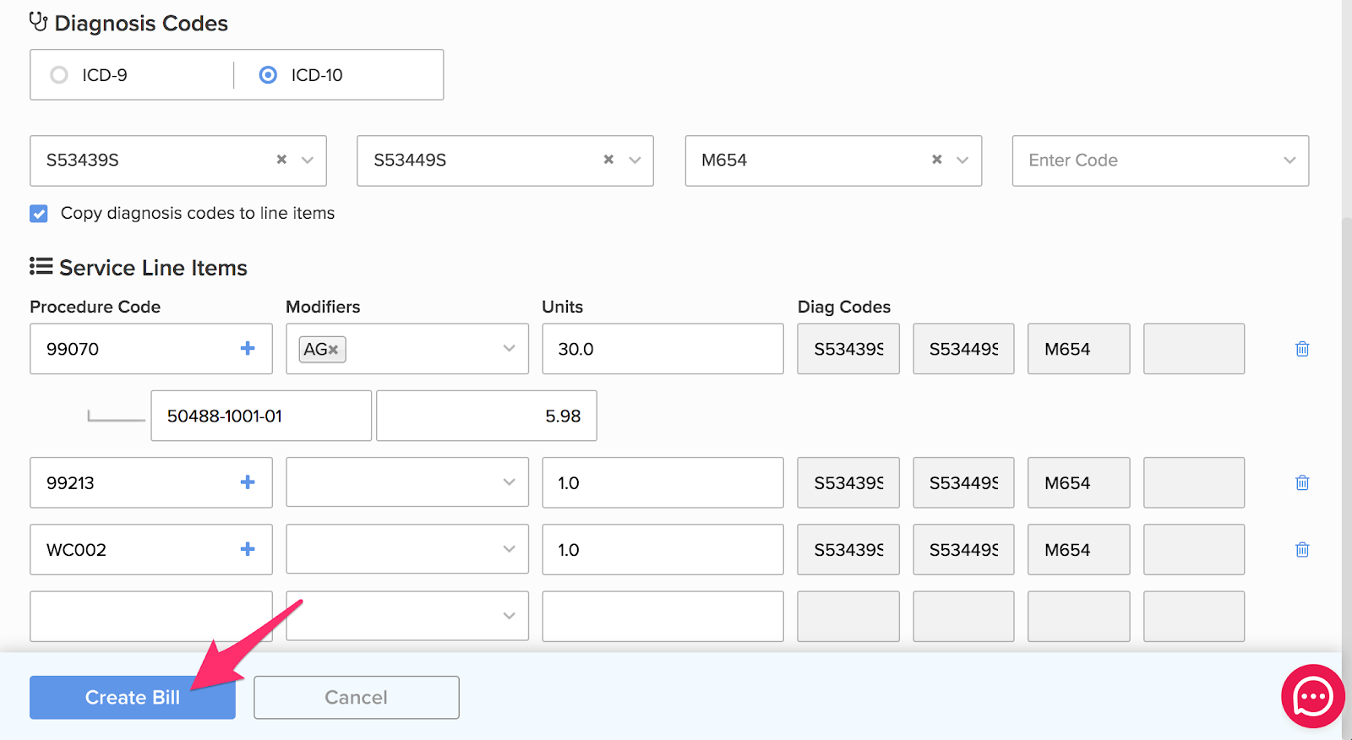Expand the M654 diagnosis code dropdown
This screenshot has width=1352, height=740.
(x=962, y=161)
